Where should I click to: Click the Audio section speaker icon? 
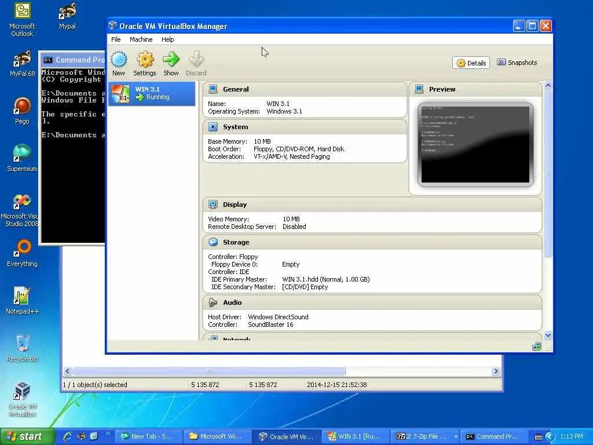click(213, 302)
